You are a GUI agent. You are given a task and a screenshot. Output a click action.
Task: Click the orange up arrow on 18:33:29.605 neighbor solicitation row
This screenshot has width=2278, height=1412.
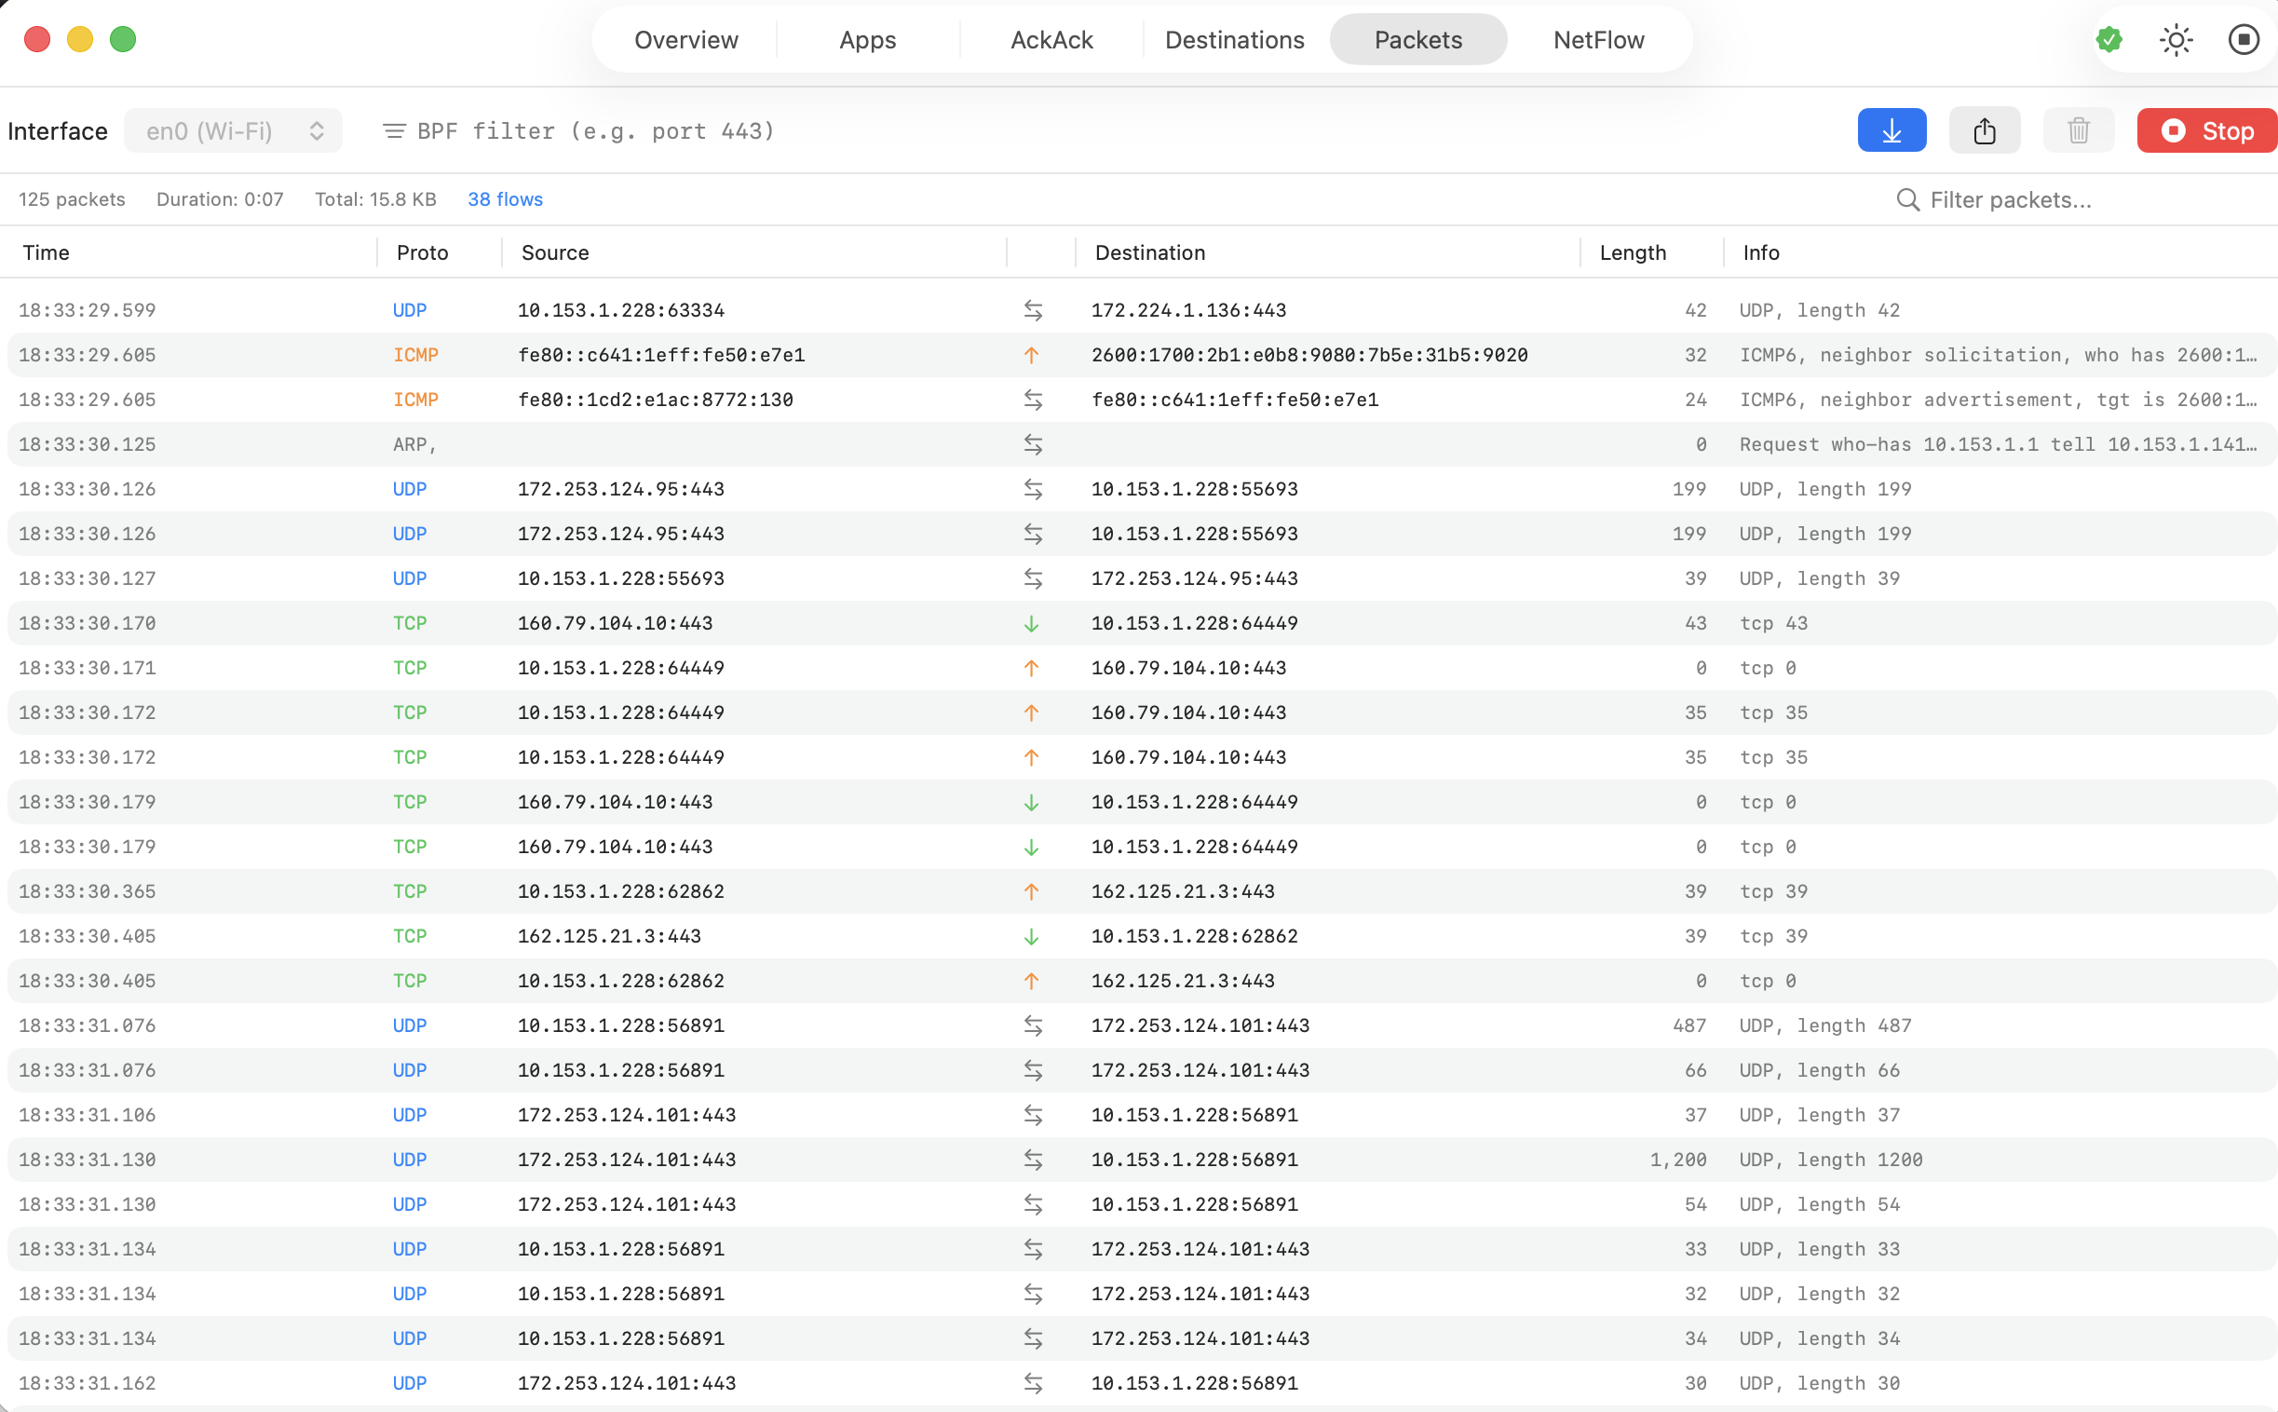1032,355
